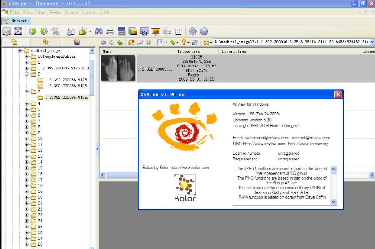Collapse the medical_image folder
This screenshot has height=249, width=375.
pos(20,50)
